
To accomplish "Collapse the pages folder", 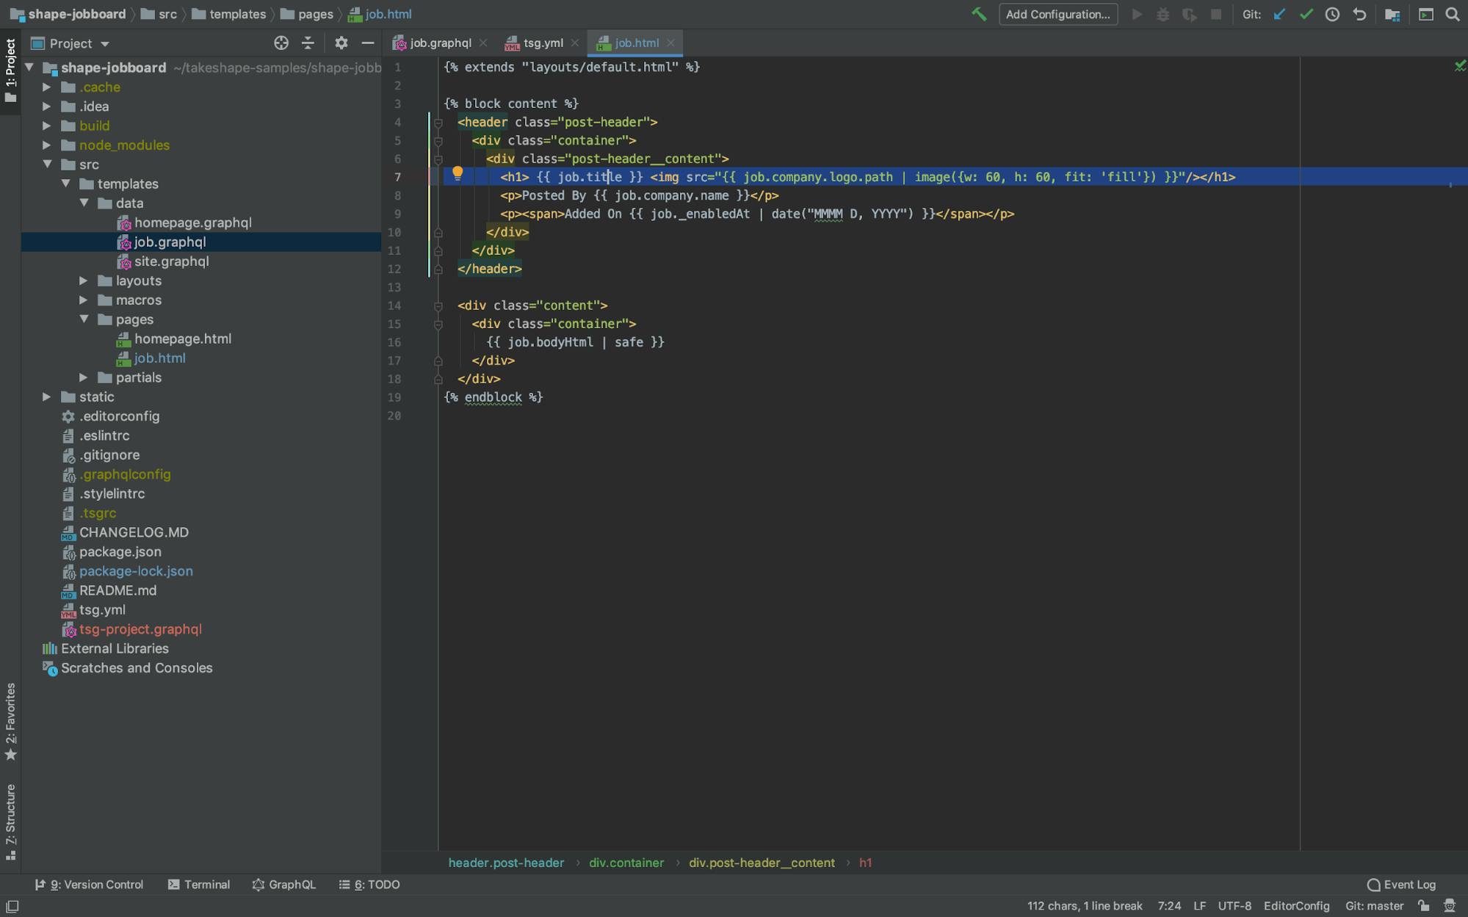I will (x=84, y=319).
